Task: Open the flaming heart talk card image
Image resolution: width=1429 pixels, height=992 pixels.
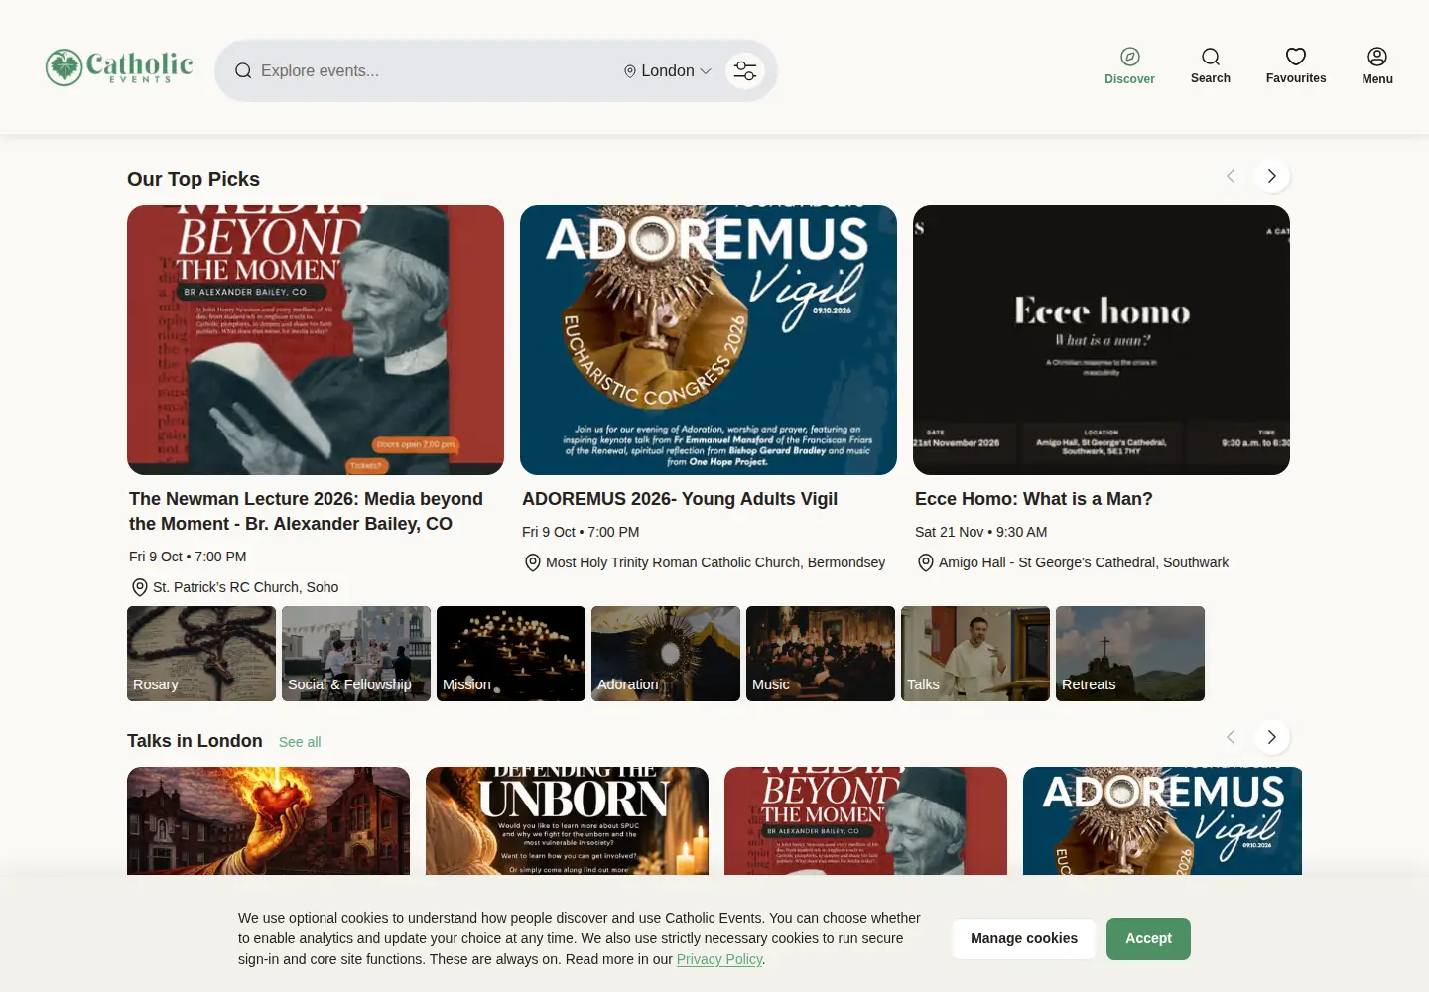Action: click(x=268, y=820)
